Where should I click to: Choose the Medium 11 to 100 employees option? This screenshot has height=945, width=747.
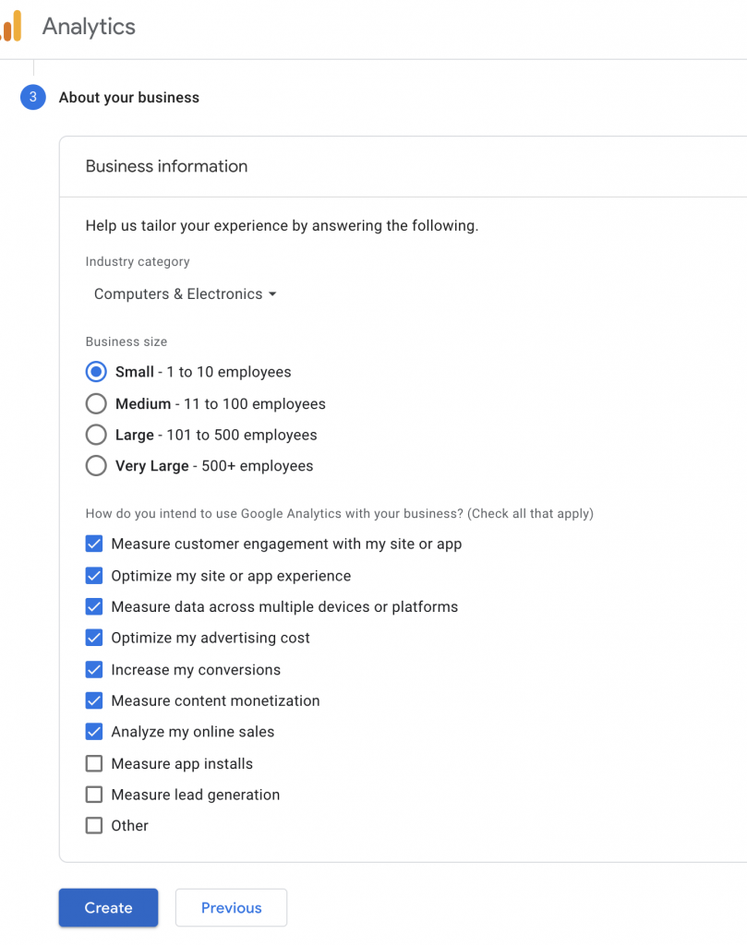click(96, 403)
